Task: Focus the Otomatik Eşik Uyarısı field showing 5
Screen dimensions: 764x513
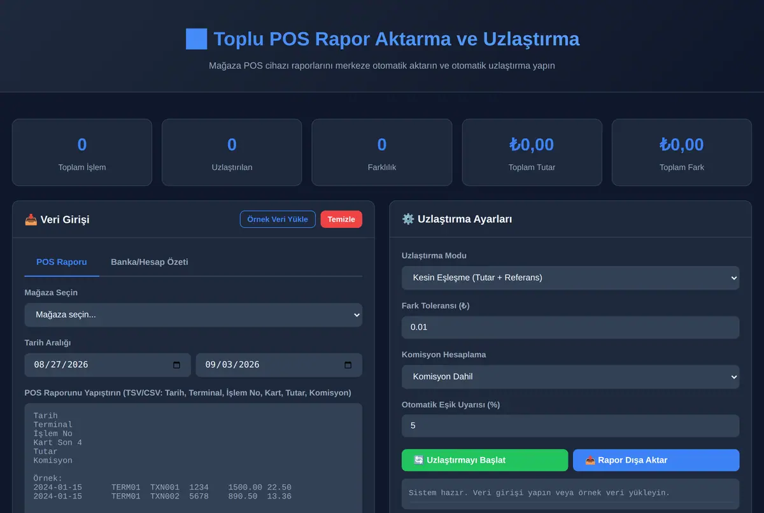Action: click(570, 426)
